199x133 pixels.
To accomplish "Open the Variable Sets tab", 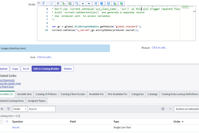I will (x=24, y=94).
